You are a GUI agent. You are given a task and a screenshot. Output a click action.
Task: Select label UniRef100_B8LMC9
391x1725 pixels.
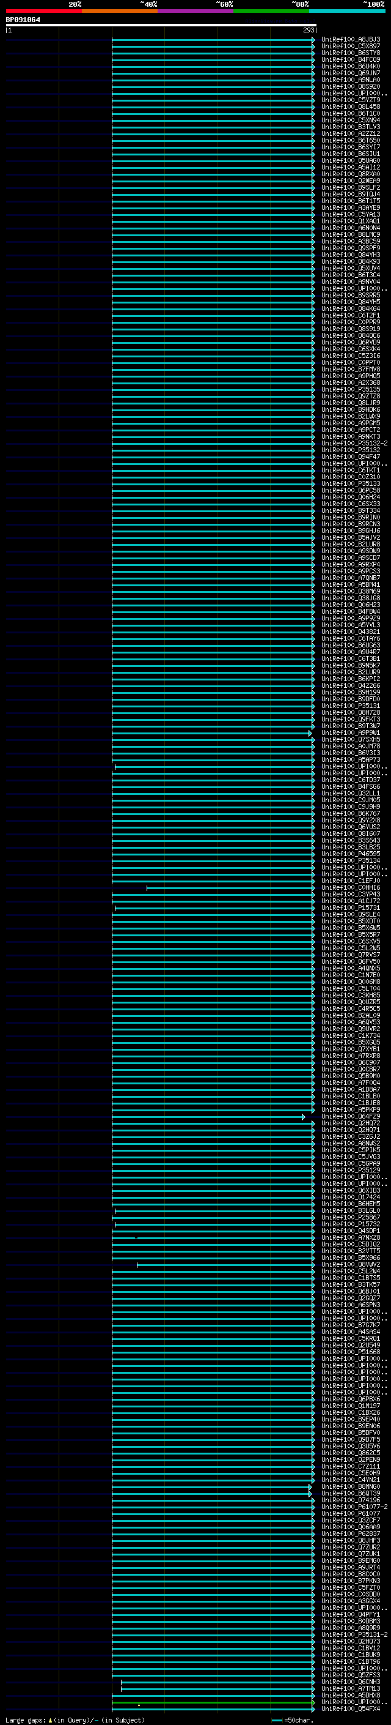tap(351, 234)
